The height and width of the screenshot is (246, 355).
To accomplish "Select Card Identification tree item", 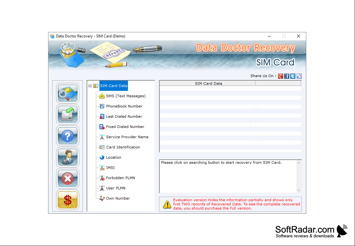I will pyautogui.click(x=123, y=147).
